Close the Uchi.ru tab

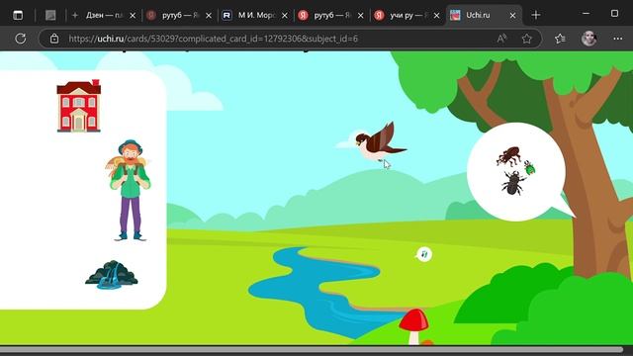point(512,16)
